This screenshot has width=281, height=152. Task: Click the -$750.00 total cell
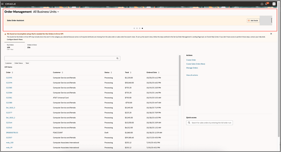pyautogui.click(x=128, y=103)
